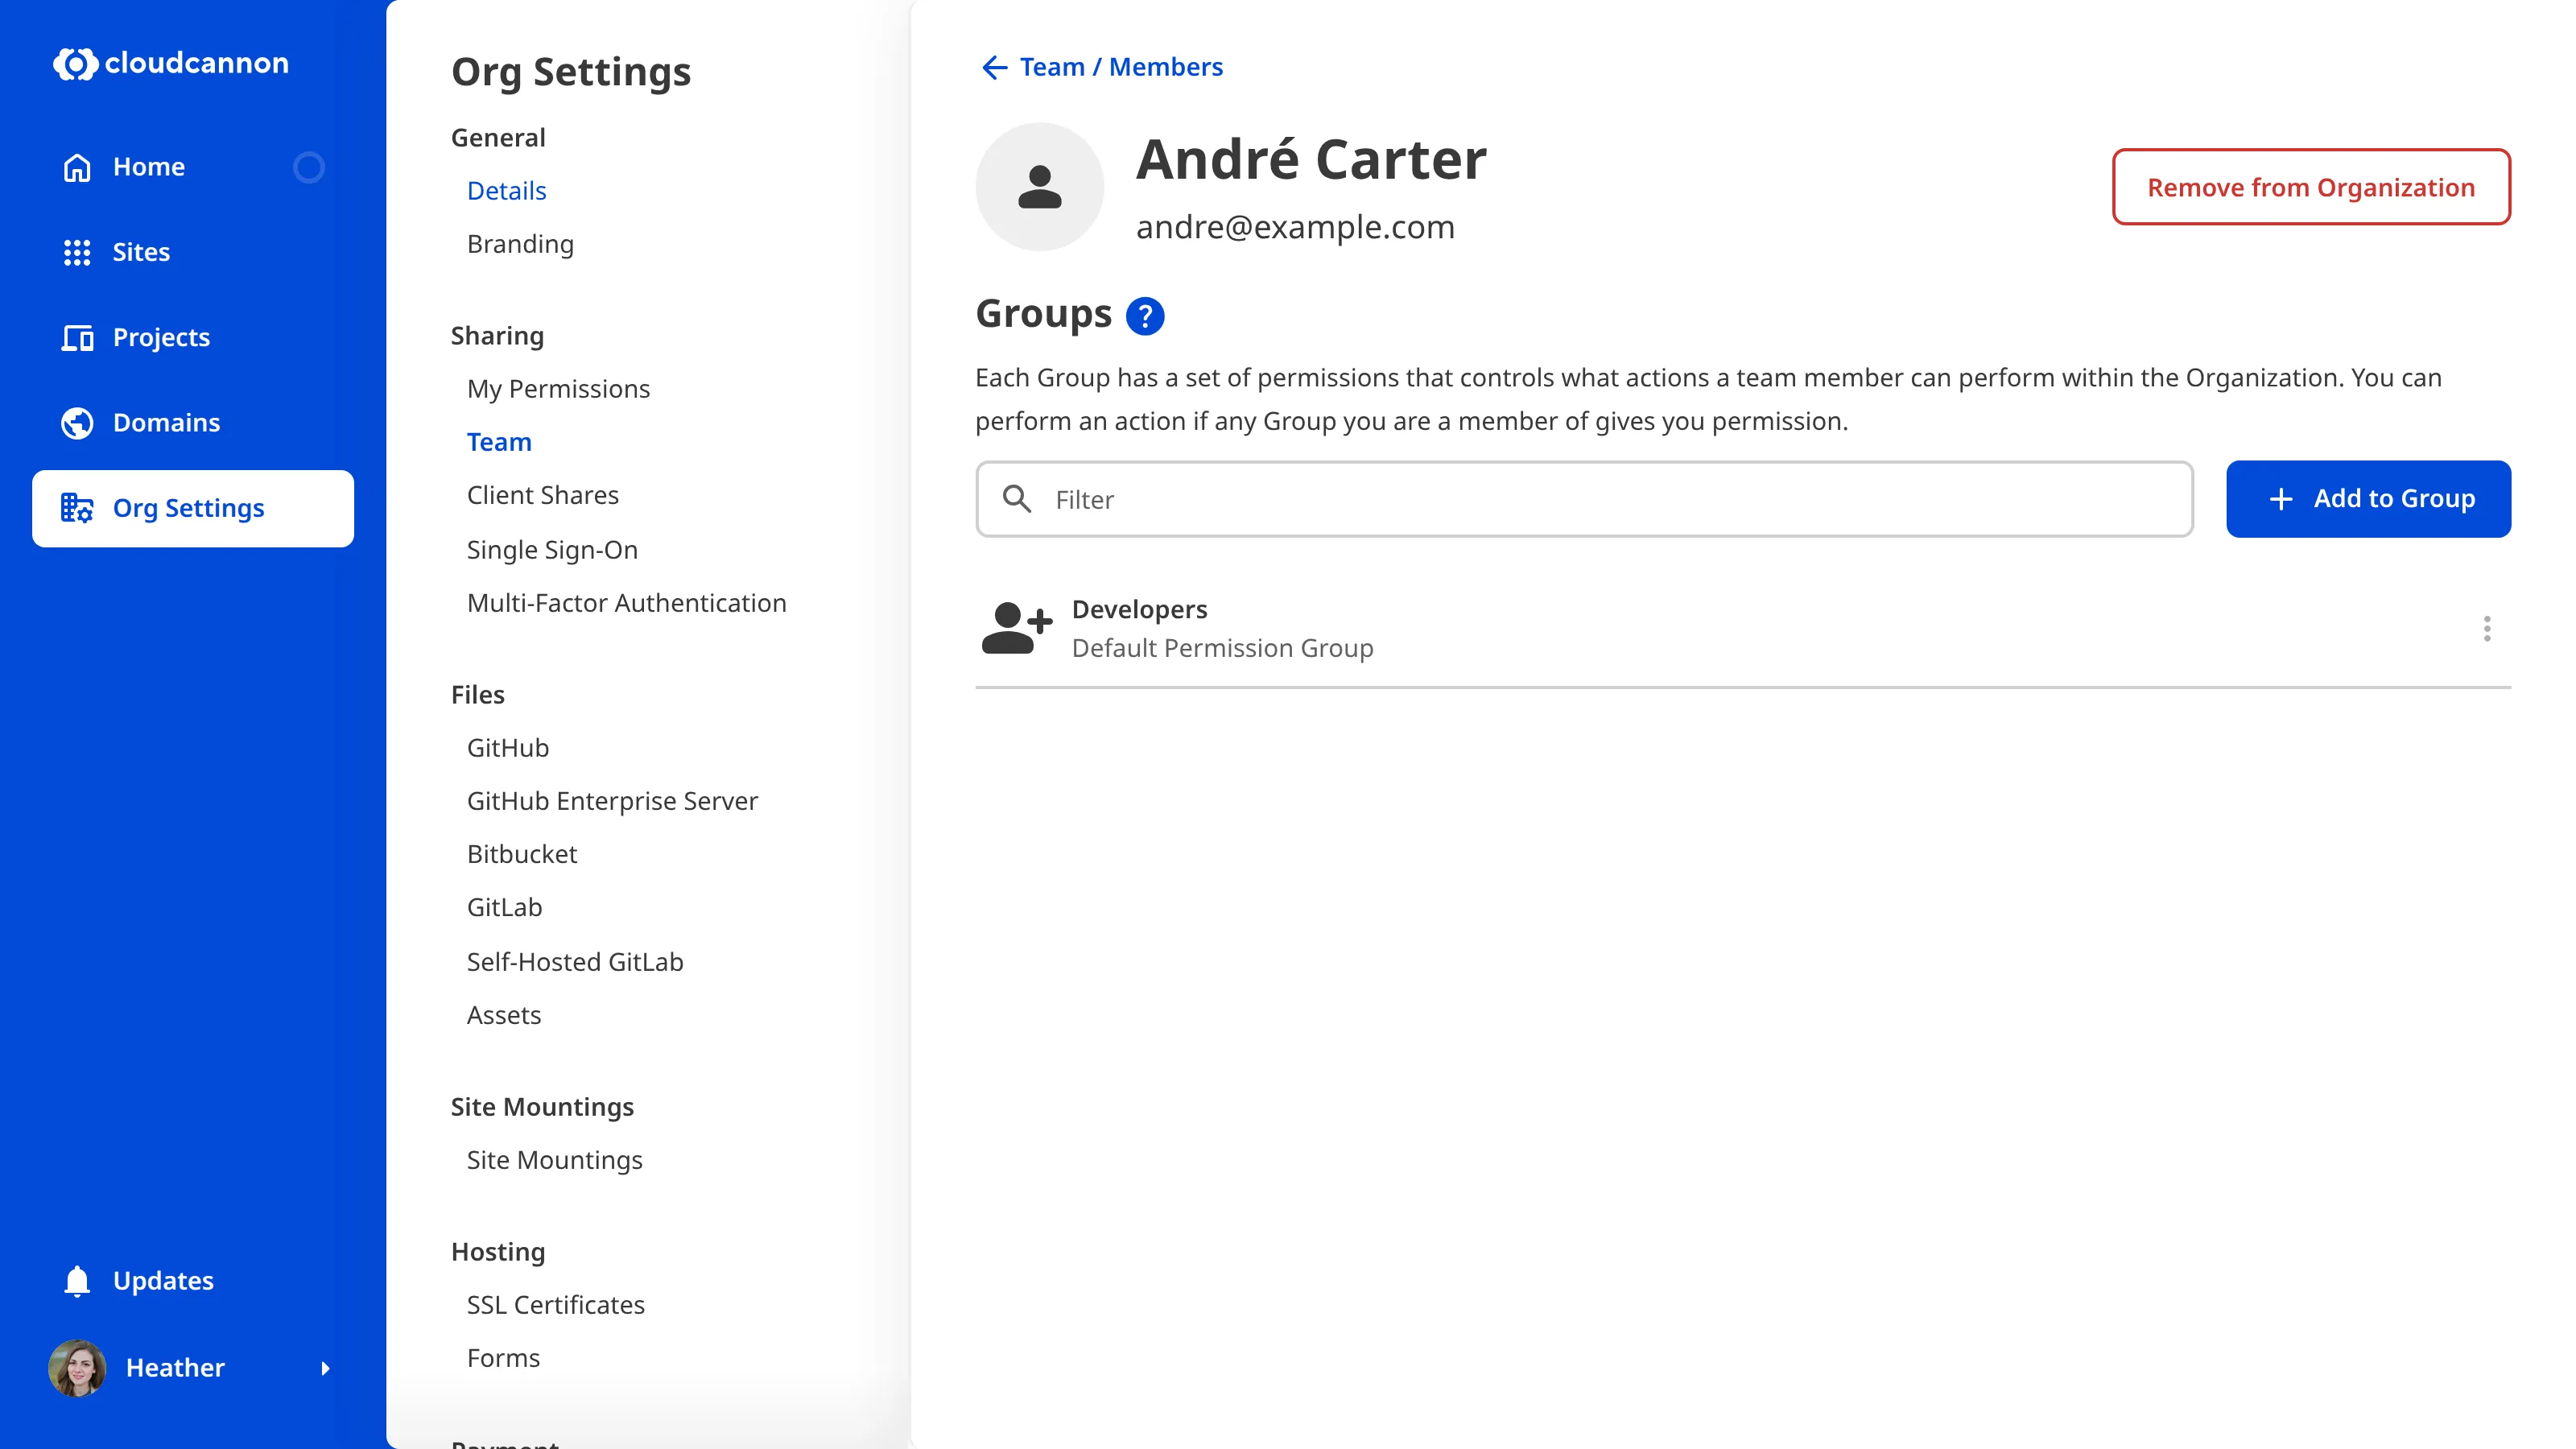Click Remove from Organization
The image size is (2576, 1449).
point(2311,187)
